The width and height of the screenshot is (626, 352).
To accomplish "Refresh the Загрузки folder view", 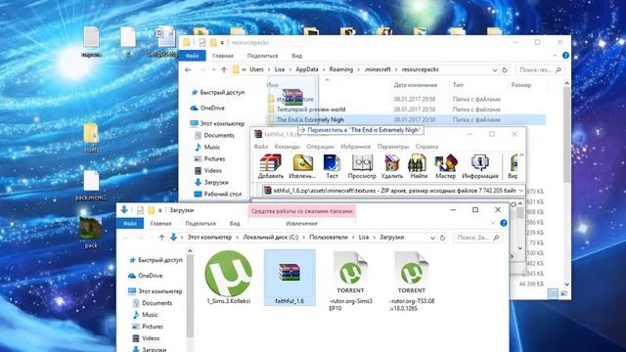I will pos(442,238).
